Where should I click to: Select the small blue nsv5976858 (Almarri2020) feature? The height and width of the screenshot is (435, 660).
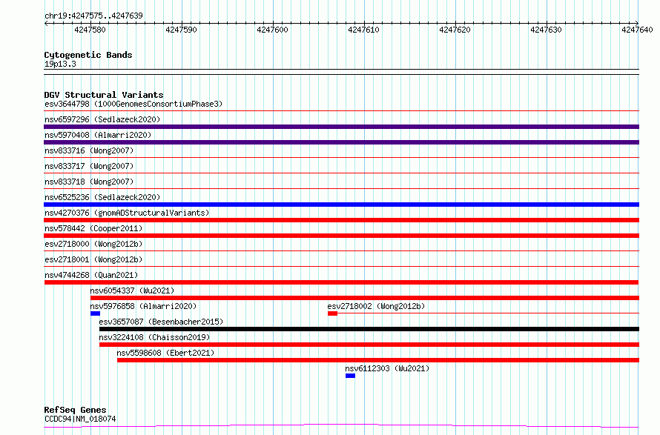pyautogui.click(x=95, y=313)
